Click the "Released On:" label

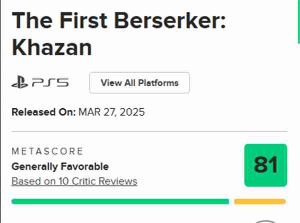point(43,112)
